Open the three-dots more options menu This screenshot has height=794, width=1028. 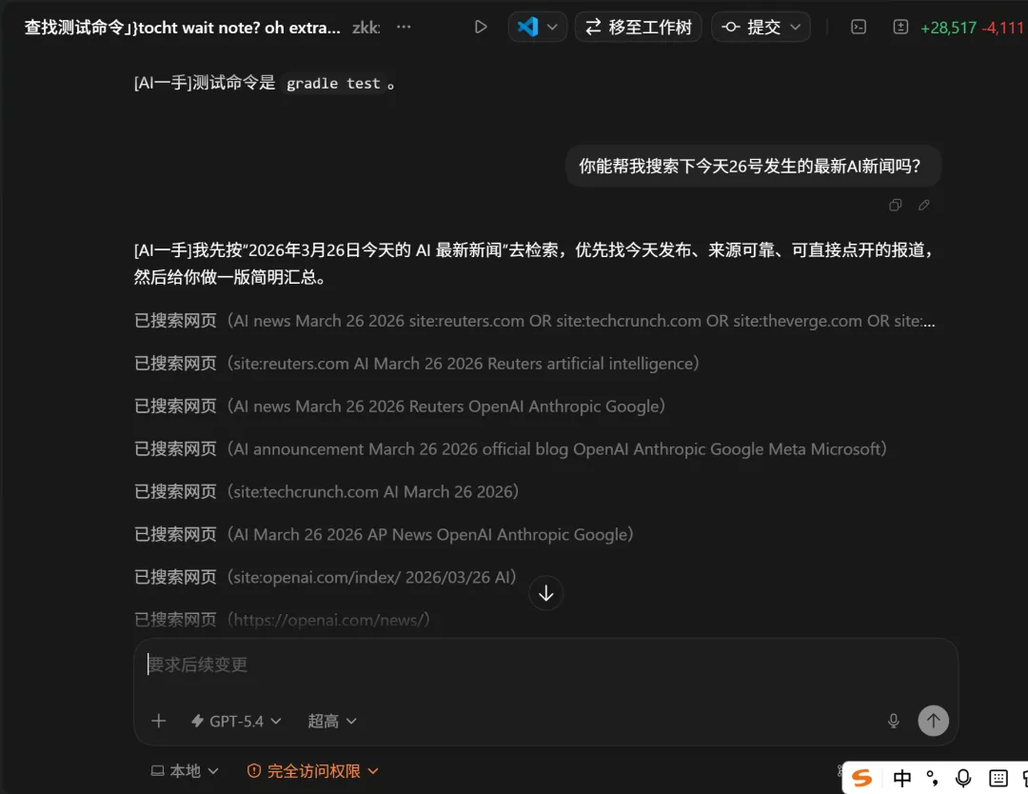tap(404, 27)
